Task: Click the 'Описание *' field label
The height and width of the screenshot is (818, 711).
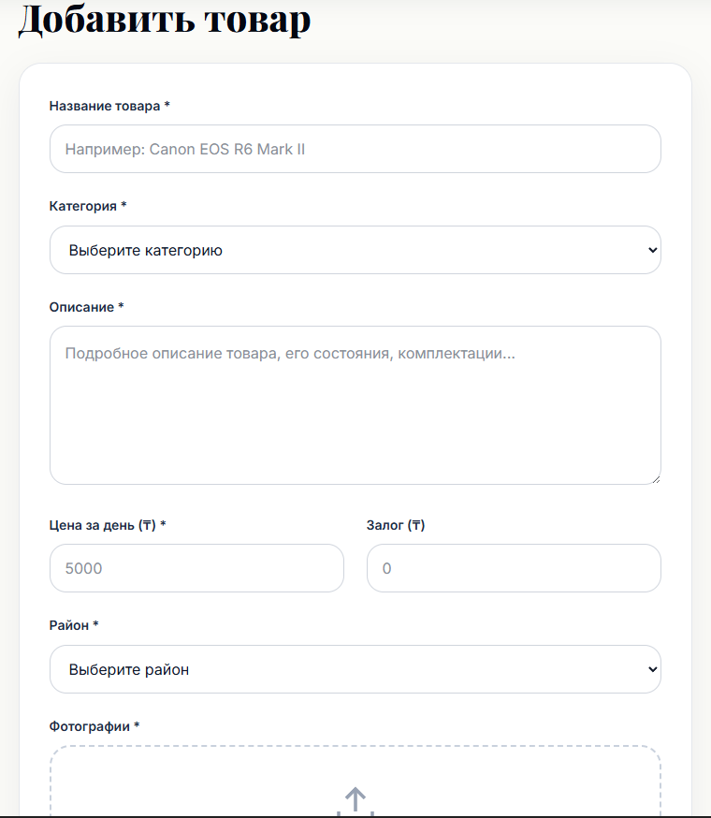Action: tap(87, 307)
